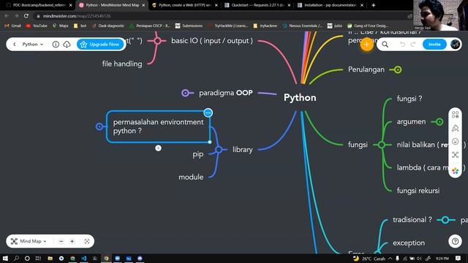The height and width of the screenshot is (263, 468).
Task: Close the Python MindMeister Mind Map browser tab
Action: pos(143,5)
